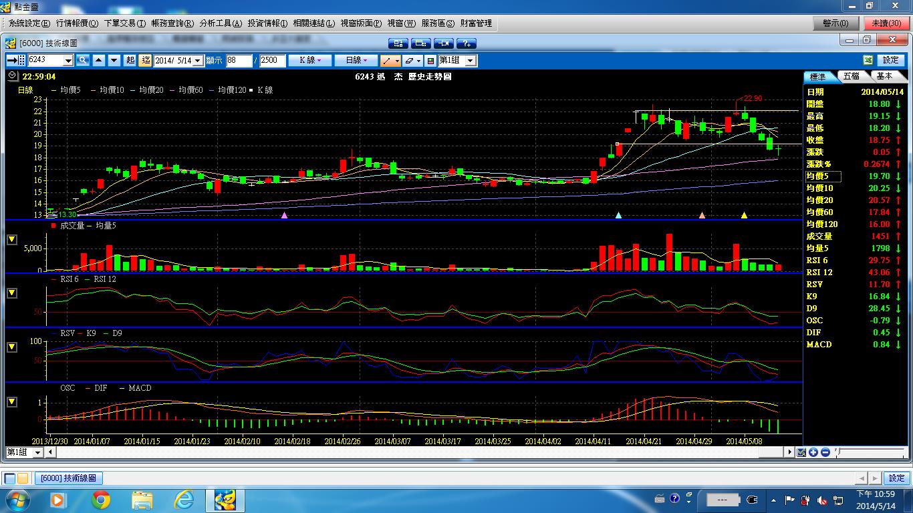
Task: Click the 警示(0) alert button
Action: click(835, 23)
